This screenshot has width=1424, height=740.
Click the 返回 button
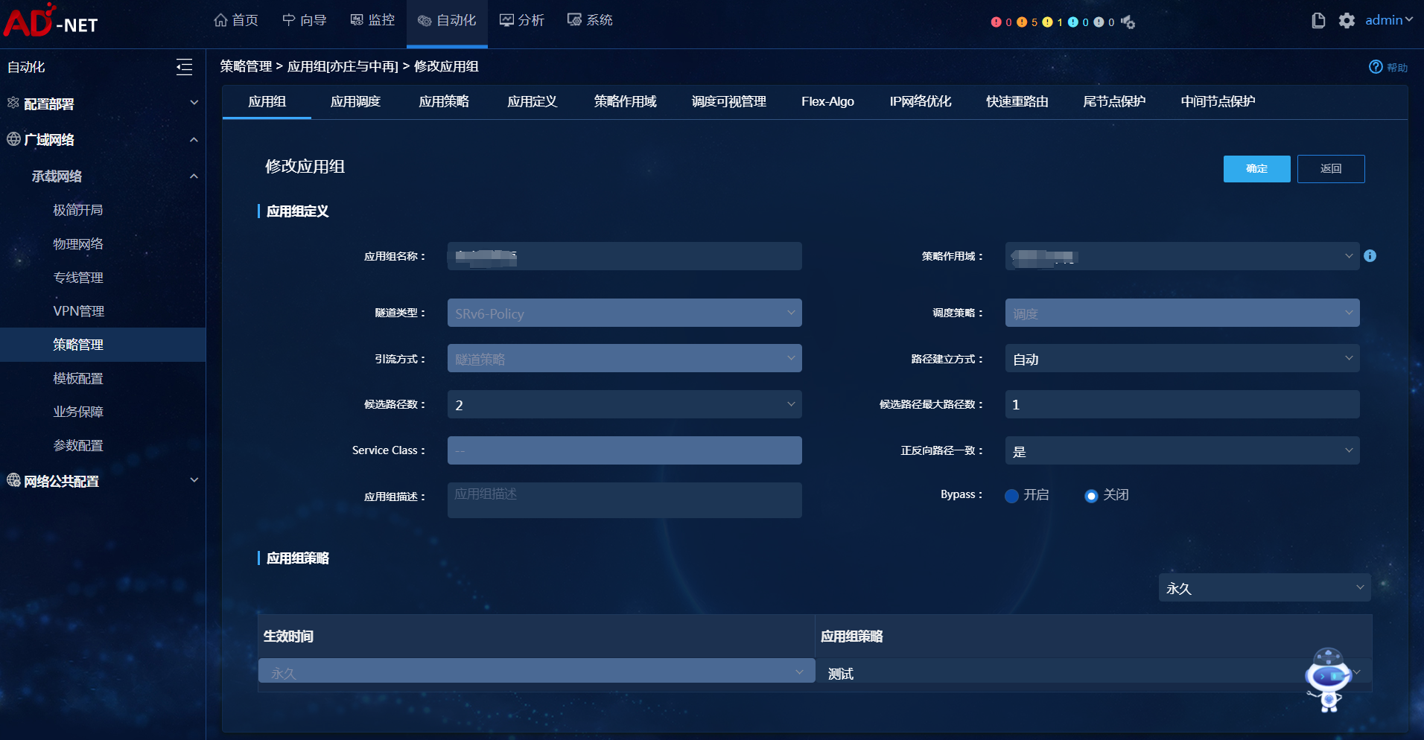click(x=1330, y=169)
